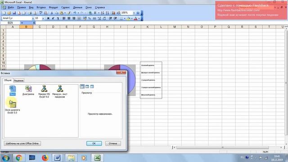Screen dimensions: 288x162
Task: Open the Данные menu
Action: click(x=77, y=7)
